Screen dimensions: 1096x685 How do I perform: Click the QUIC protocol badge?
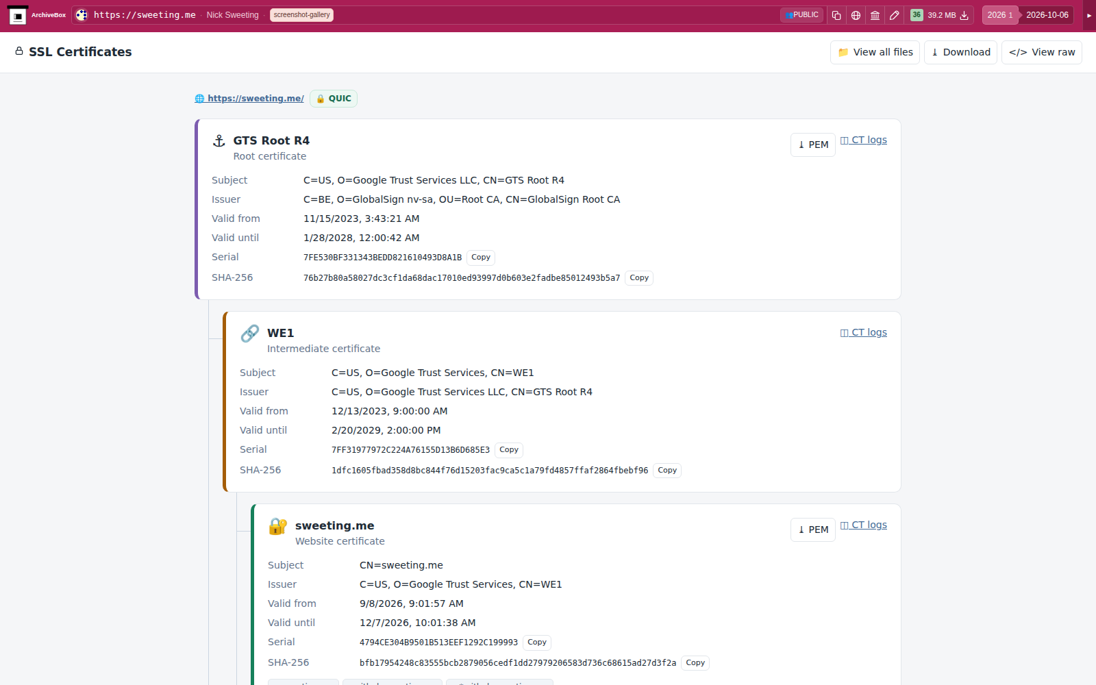pos(334,99)
